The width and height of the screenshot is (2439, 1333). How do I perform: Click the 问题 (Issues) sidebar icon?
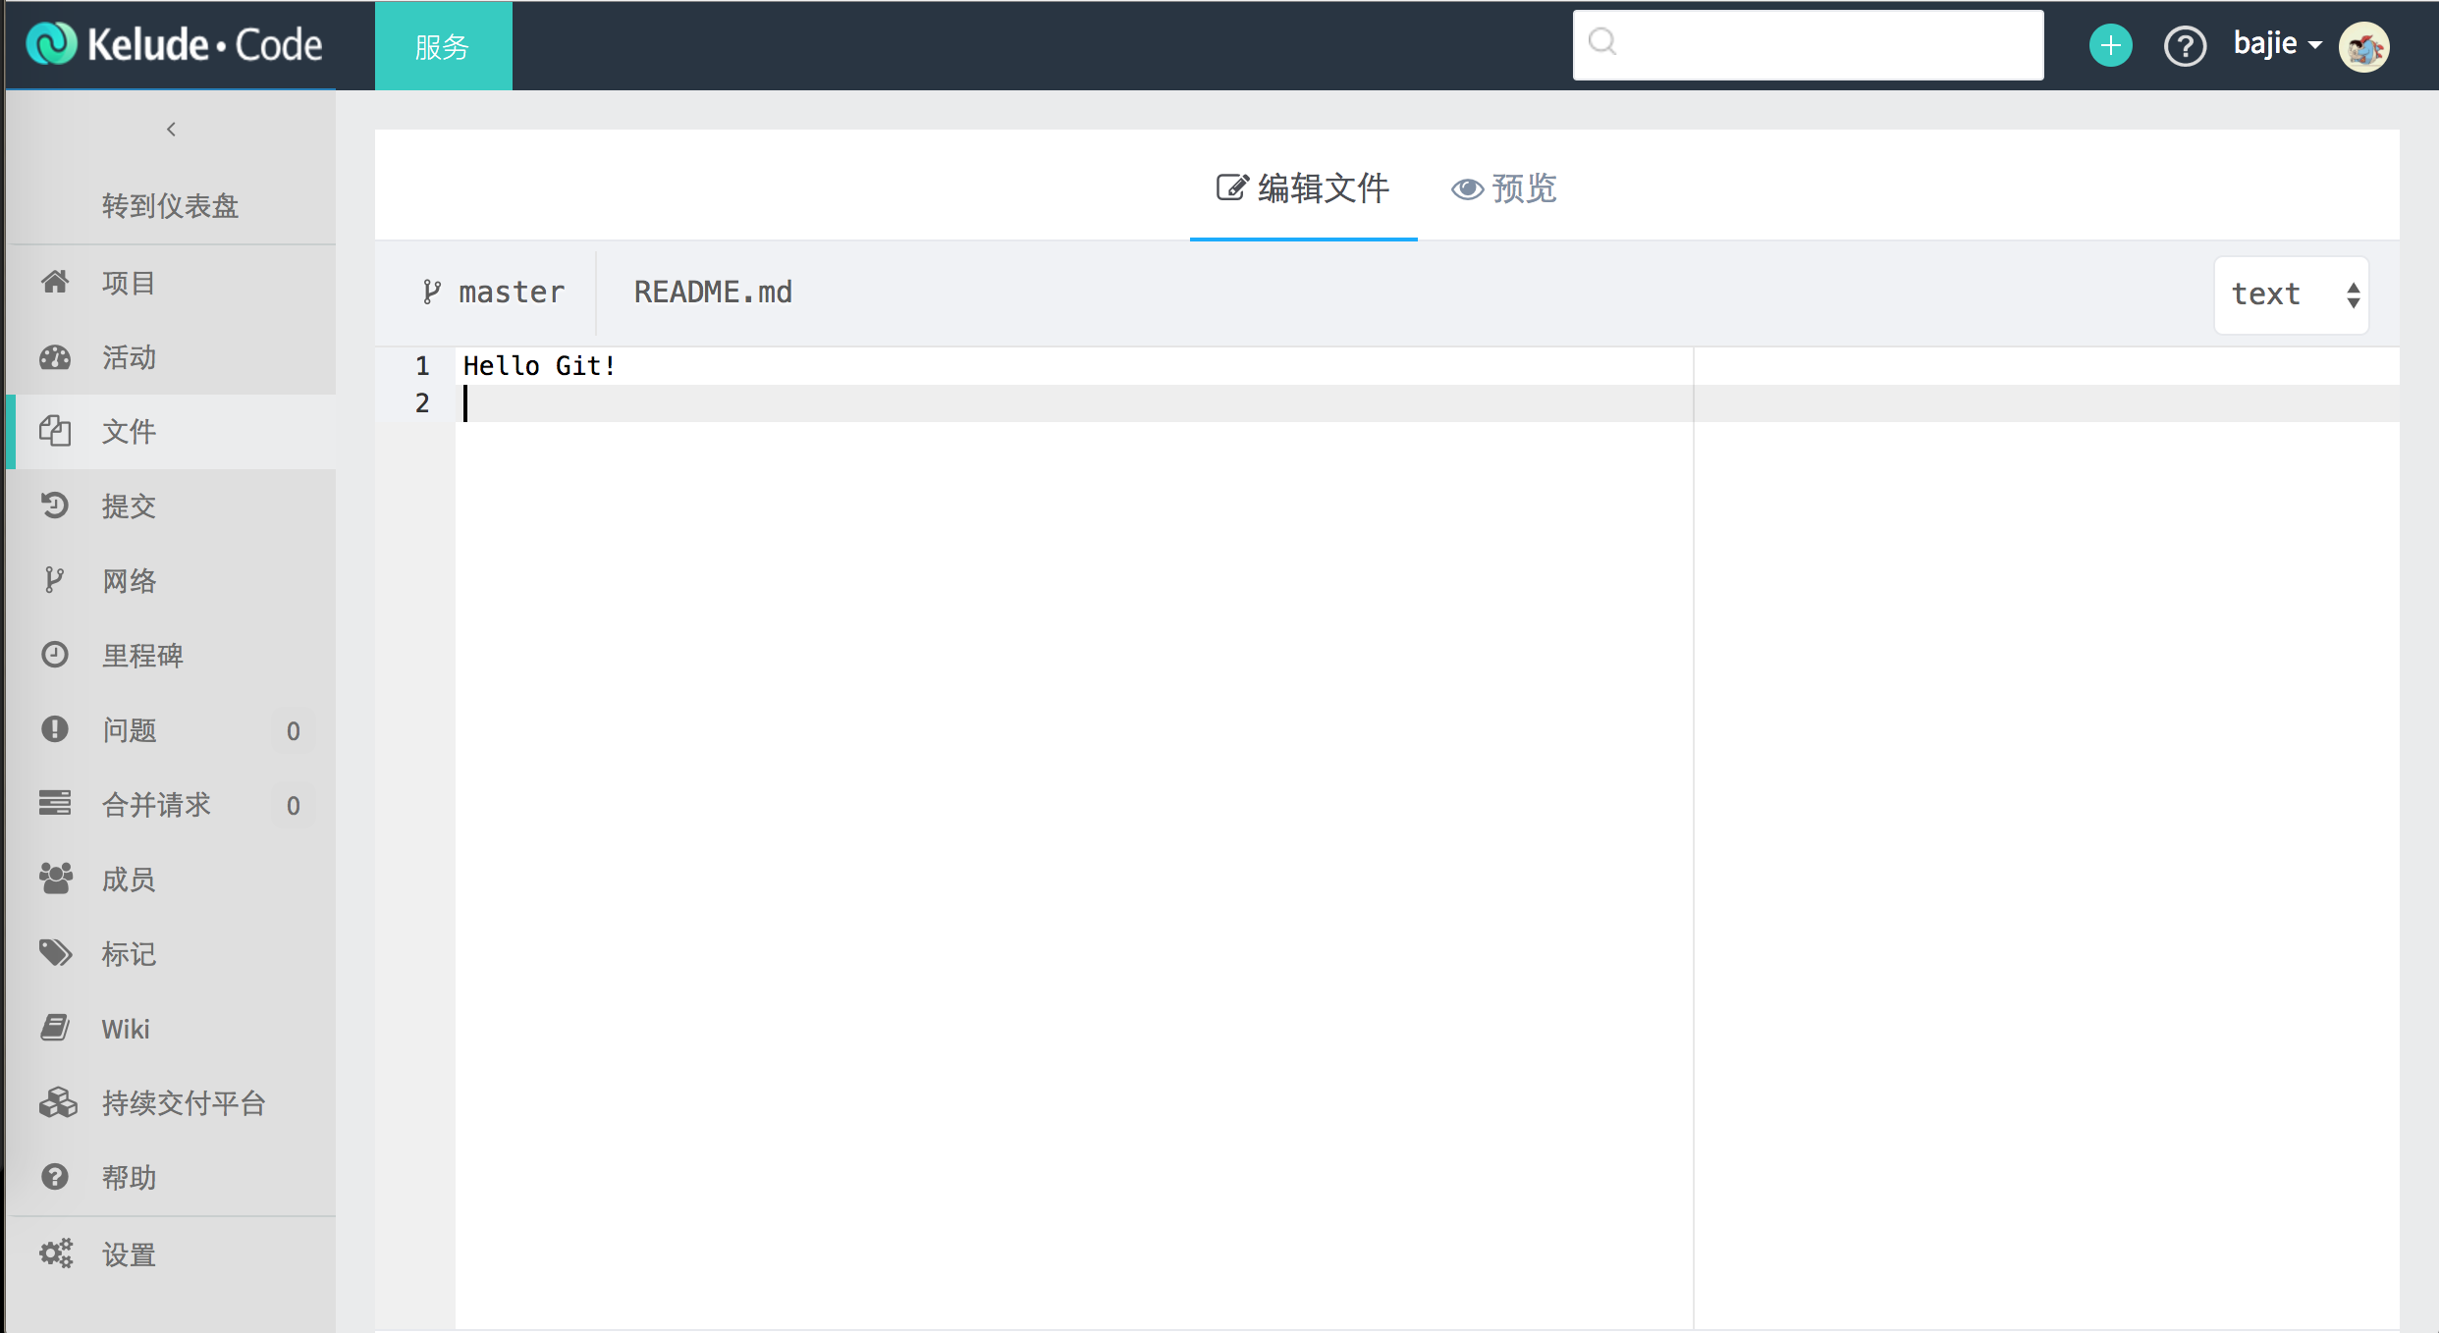click(58, 729)
